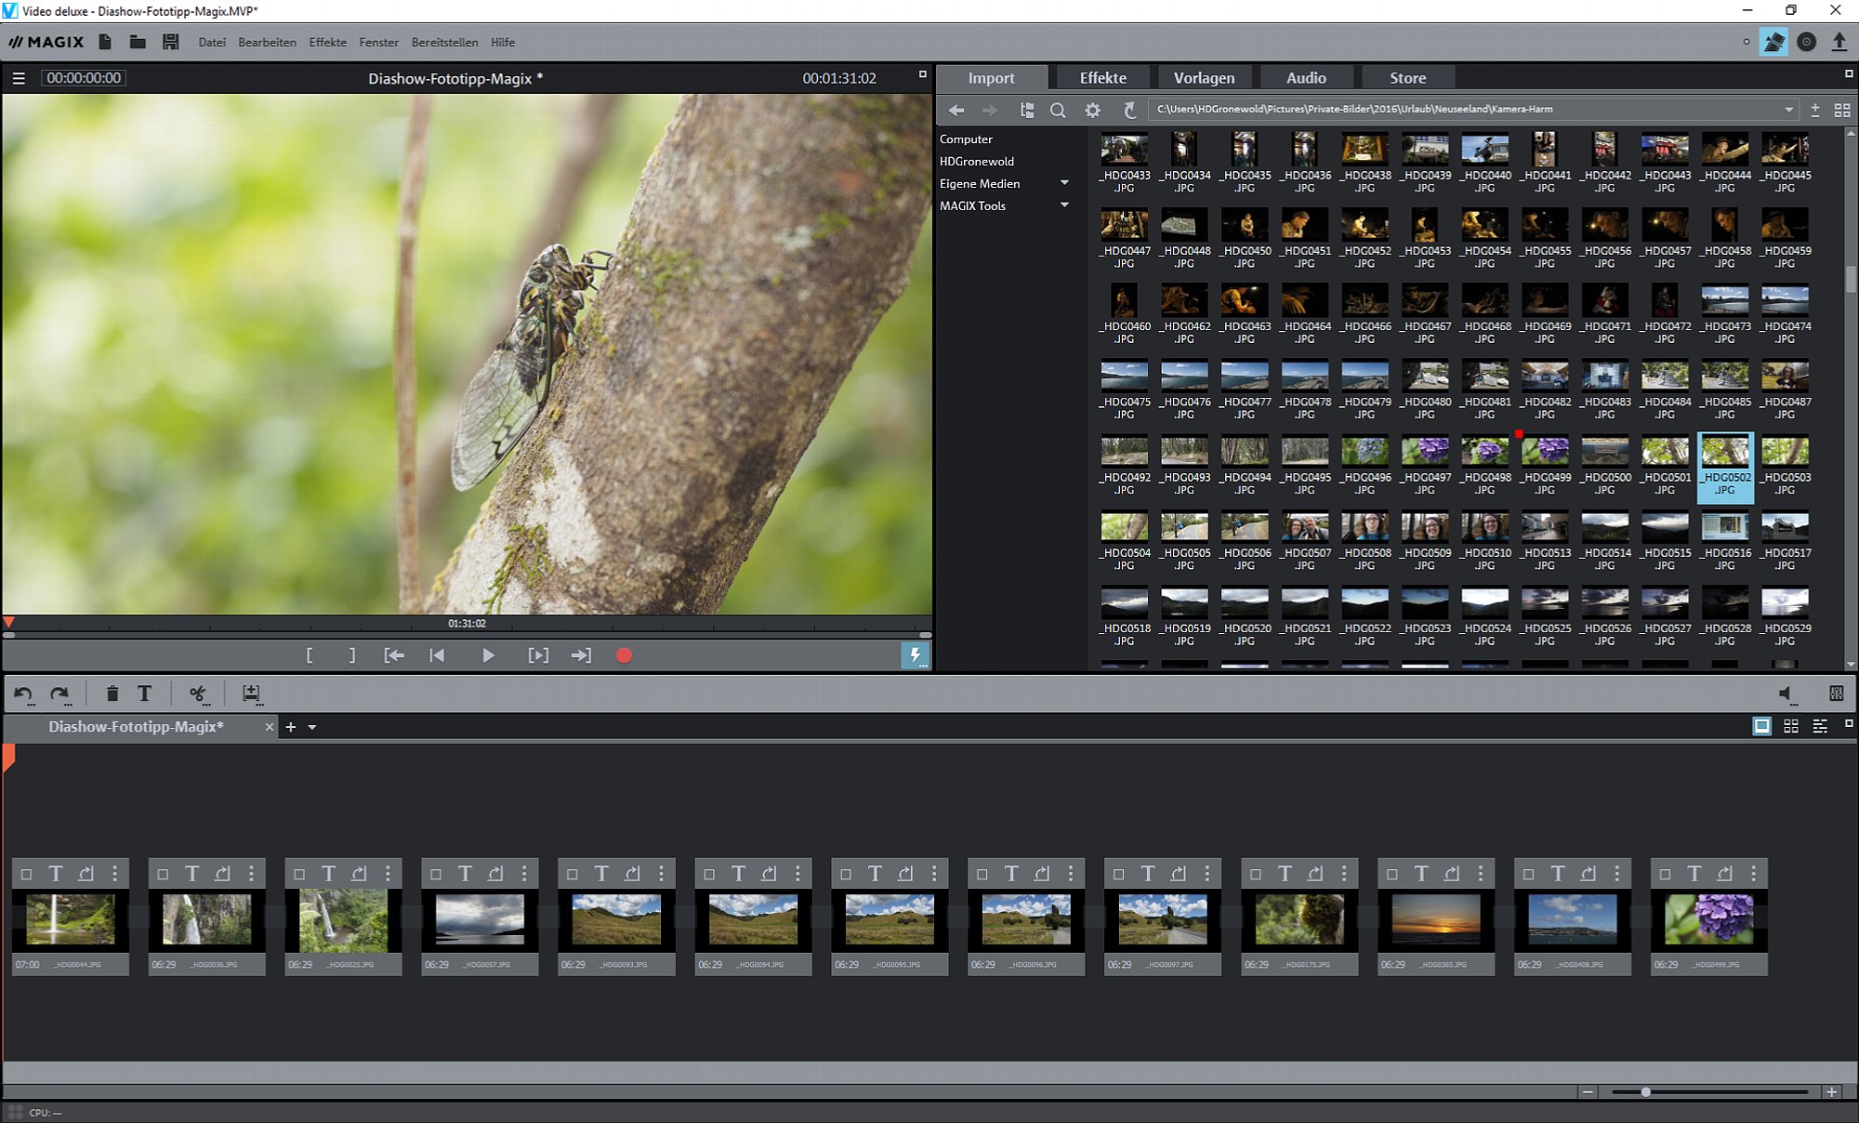Click the trash delete icon in timeline toolbar

[112, 694]
